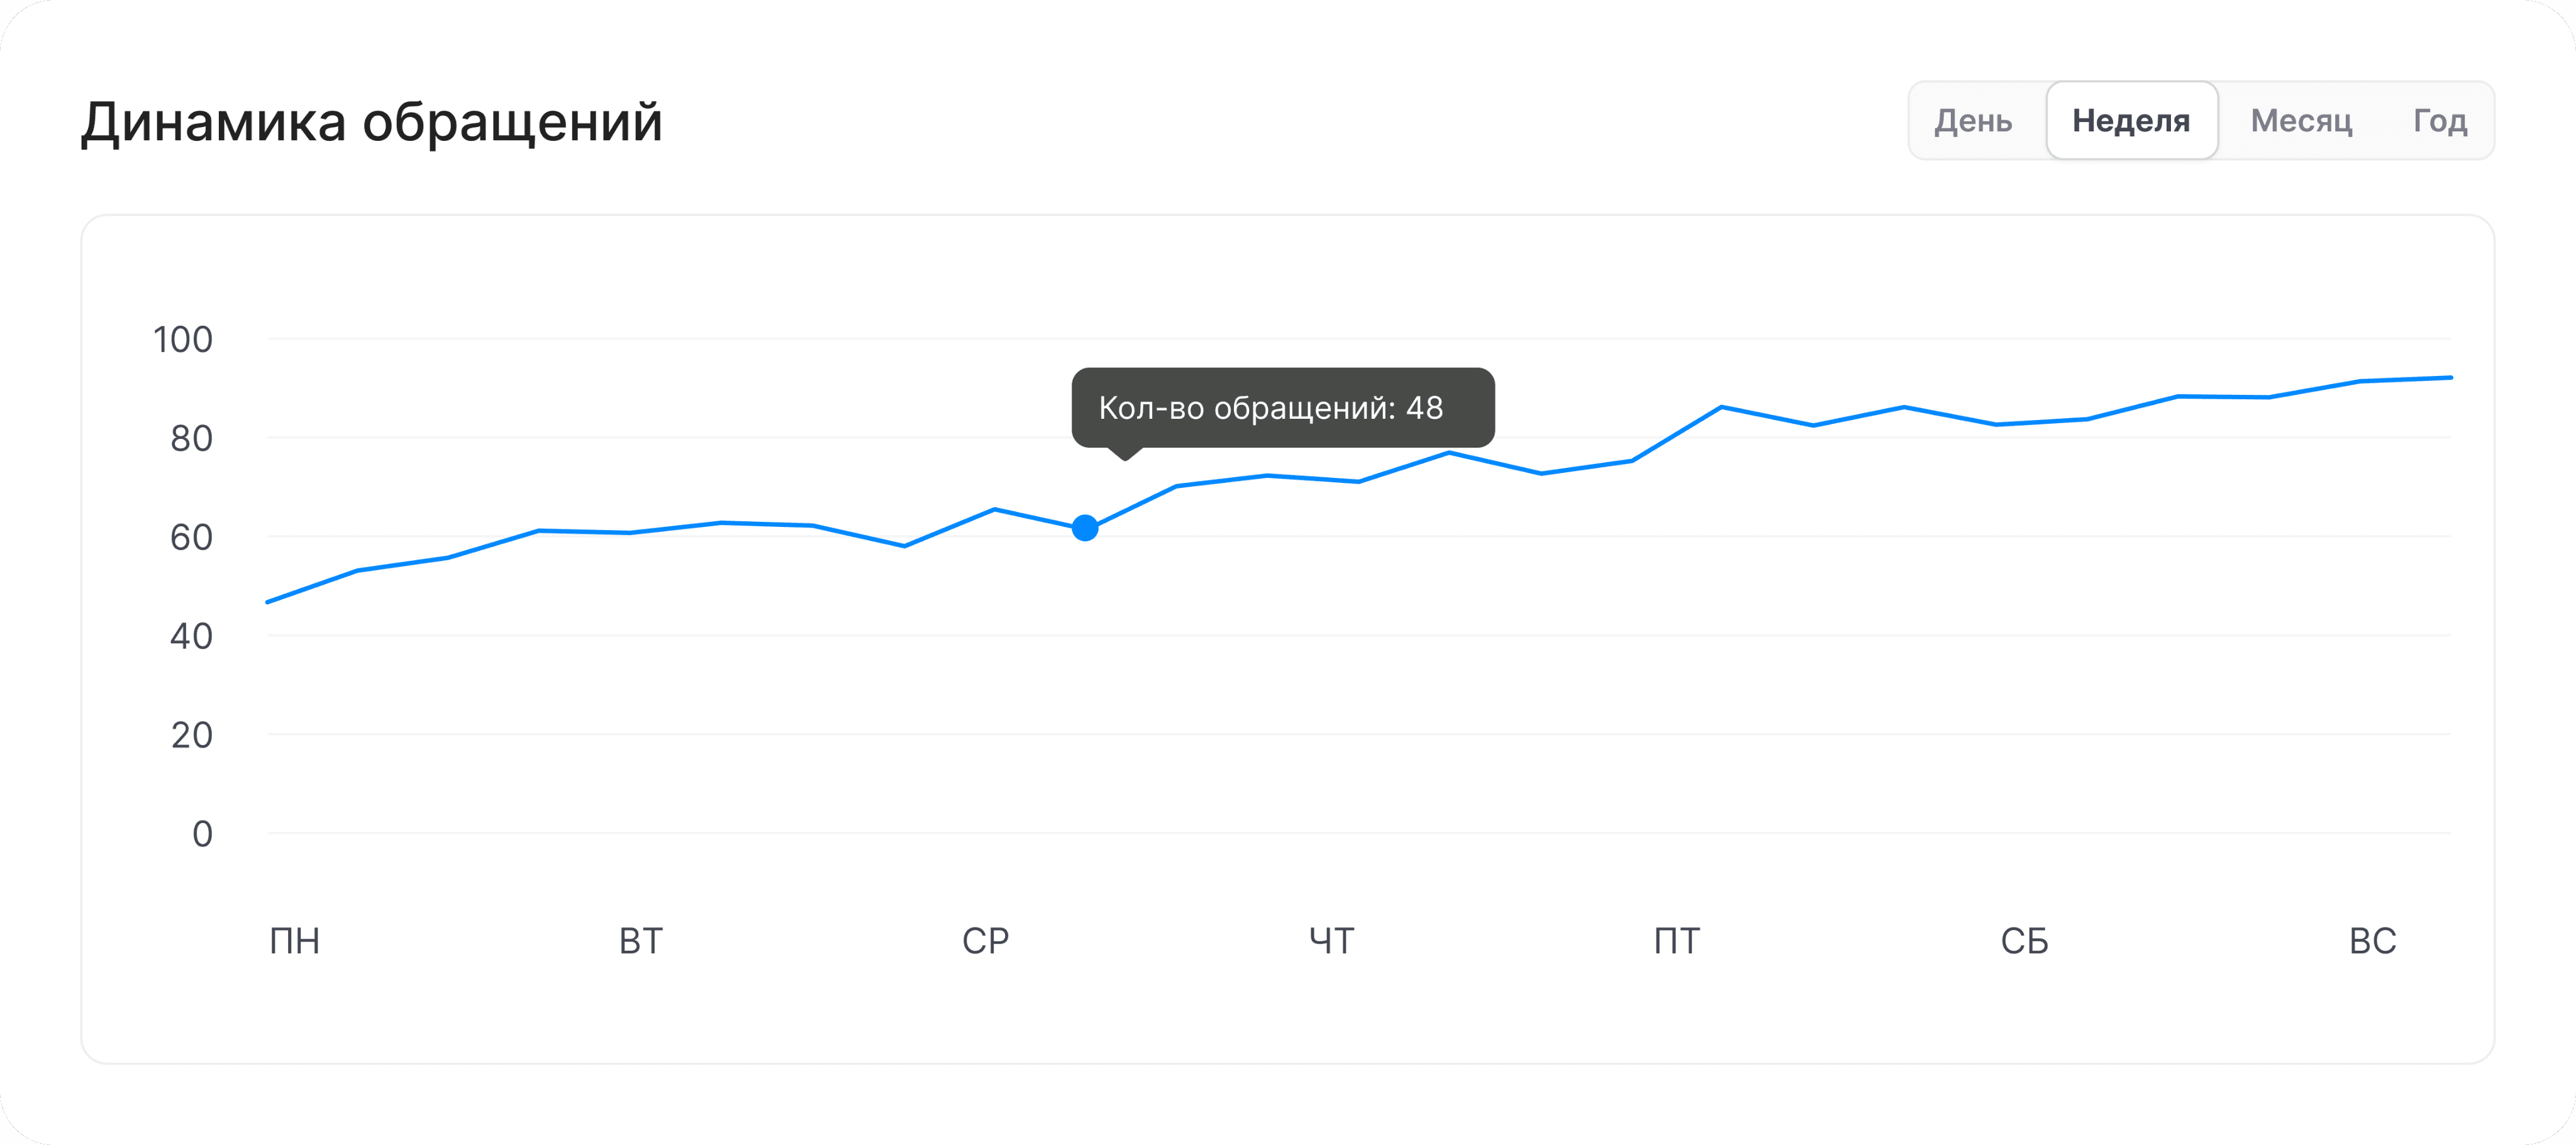Viewport: 2576px width, 1145px height.
Task: Click the ПН axis label
Action: click(295, 941)
